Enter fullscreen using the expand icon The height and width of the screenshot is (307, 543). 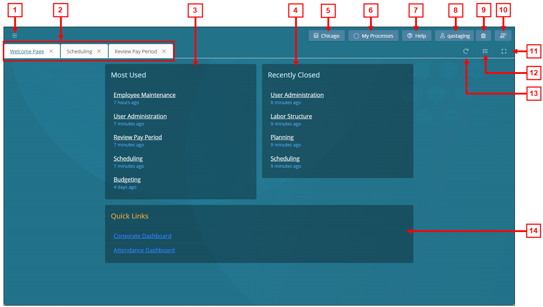click(x=504, y=51)
